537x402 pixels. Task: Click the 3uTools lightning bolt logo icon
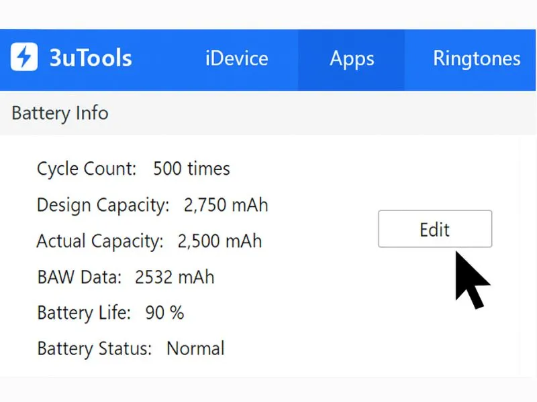click(24, 57)
